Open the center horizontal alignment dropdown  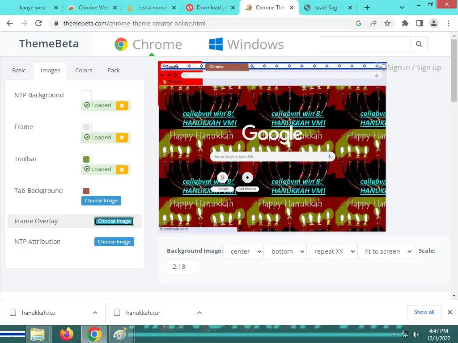[244, 251]
